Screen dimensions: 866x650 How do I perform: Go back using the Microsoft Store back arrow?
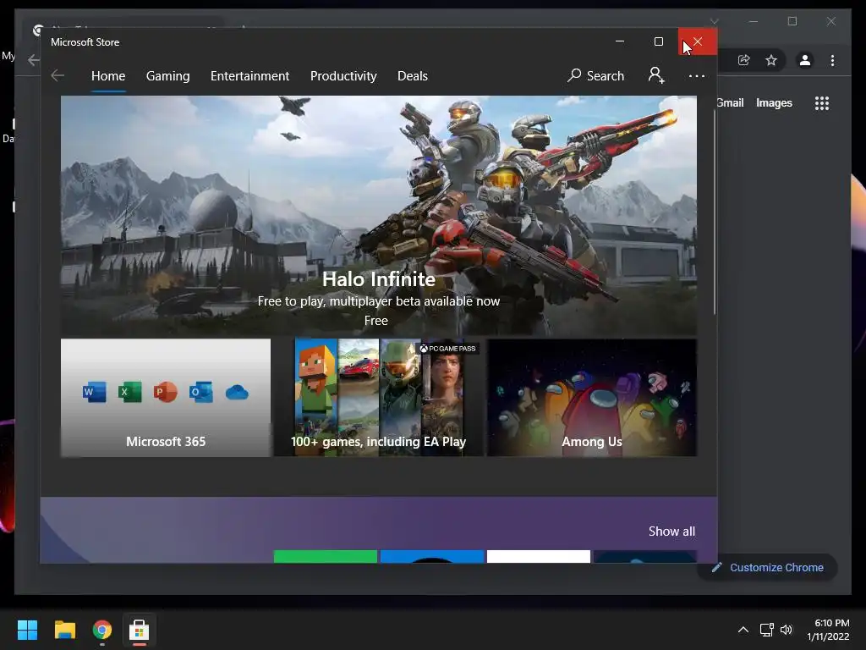pos(58,75)
